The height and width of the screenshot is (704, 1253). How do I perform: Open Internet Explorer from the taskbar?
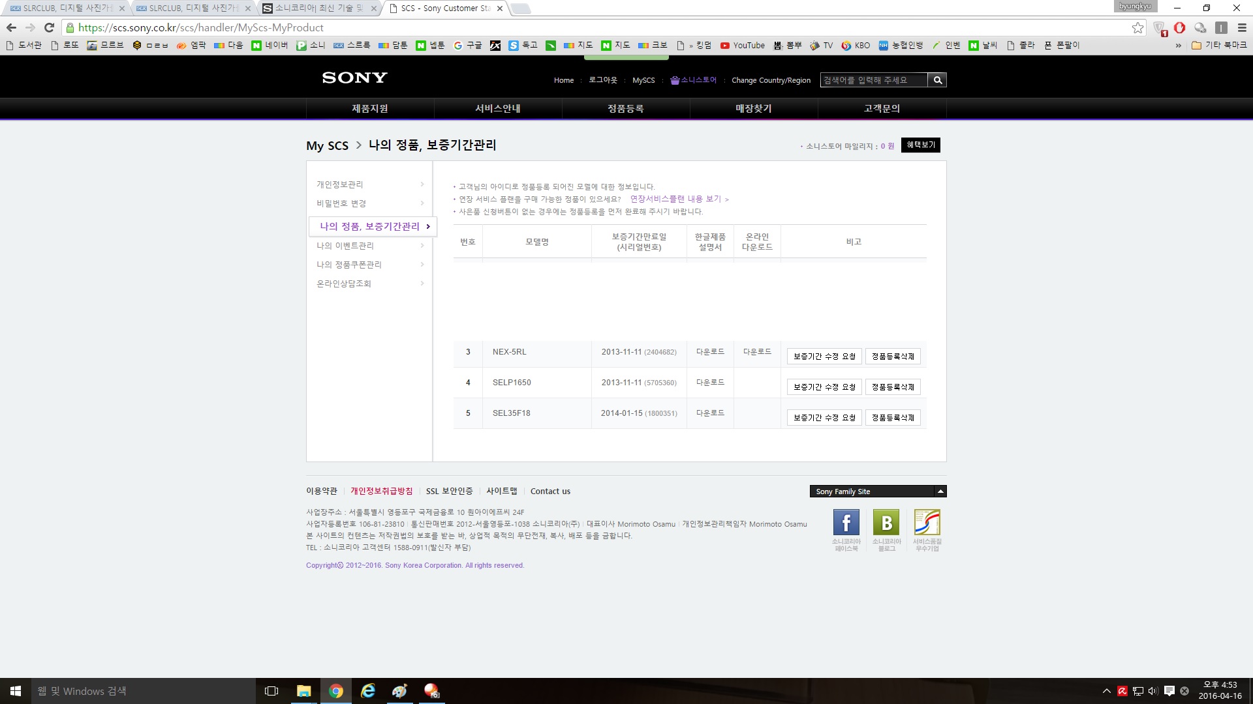(368, 691)
